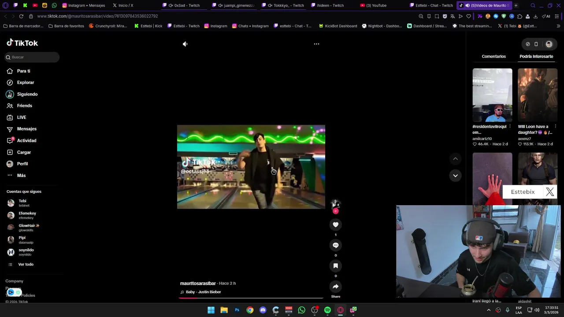
Task: Open the Barra de favoritos bookmarks folder
Action: click(x=66, y=26)
